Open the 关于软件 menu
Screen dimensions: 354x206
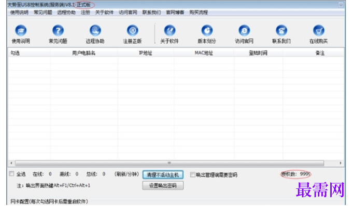(104, 12)
